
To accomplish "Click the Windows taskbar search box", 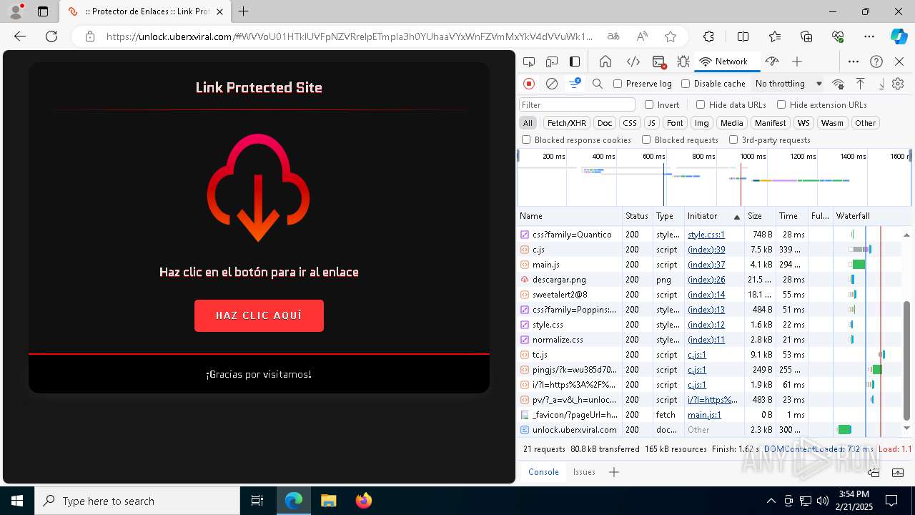I will click(x=137, y=501).
